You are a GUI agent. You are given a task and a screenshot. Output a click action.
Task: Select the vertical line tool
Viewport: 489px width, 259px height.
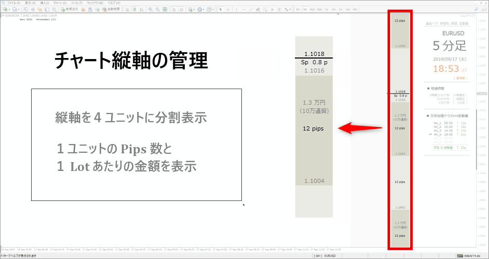click(x=236, y=9)
